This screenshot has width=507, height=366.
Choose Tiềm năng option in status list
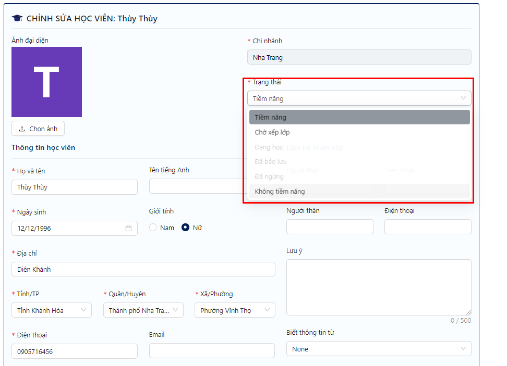coord(359,117)
